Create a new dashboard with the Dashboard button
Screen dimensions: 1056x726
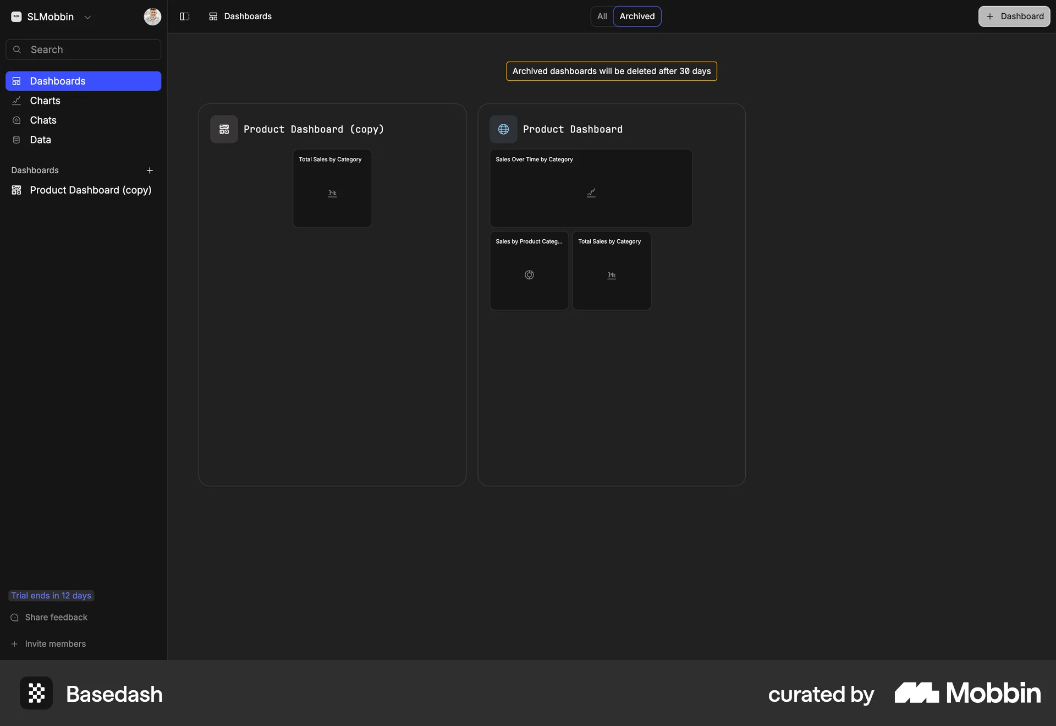[1014, 16]
